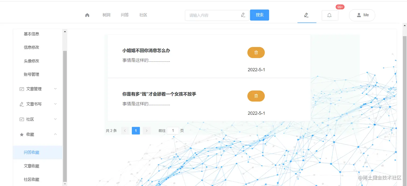Delete the second collected question's trash icon
The height and width of the screenshot is (186, 407).
(256, 96)
